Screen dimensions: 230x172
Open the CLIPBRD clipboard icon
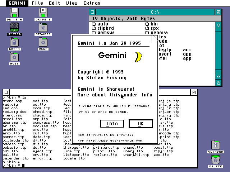point(216,145)
